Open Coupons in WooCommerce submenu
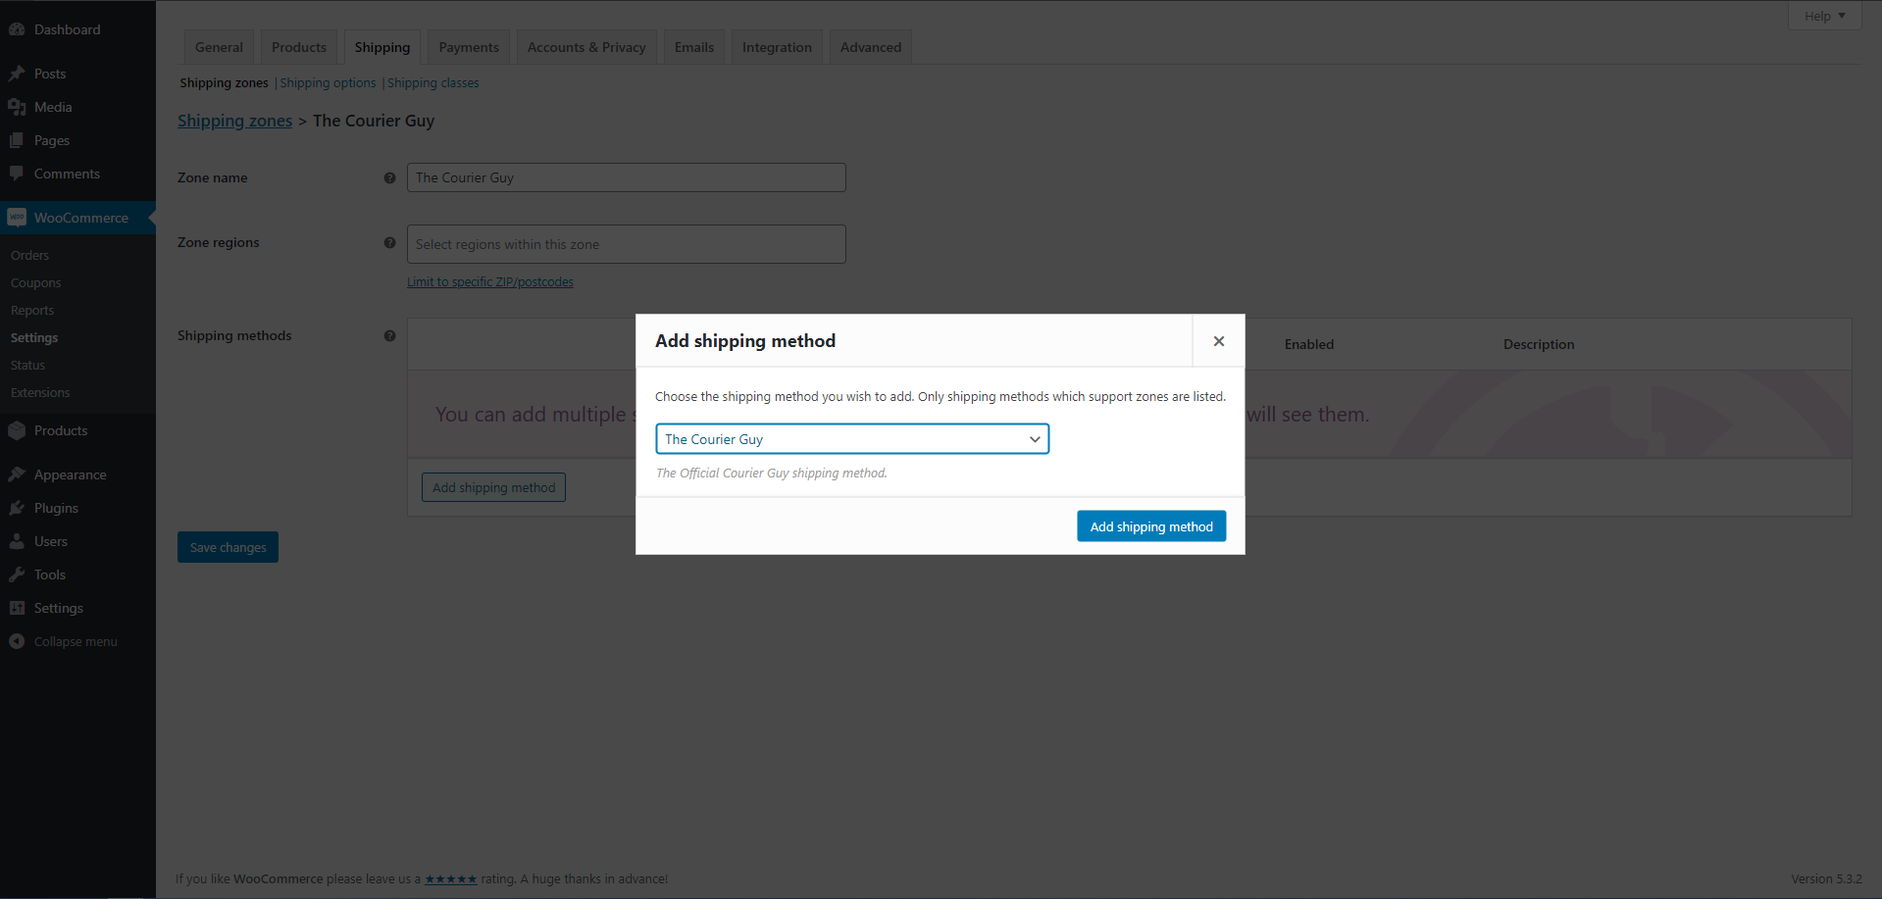Viewport: 1882px width, 899px height. click(x=36, y=282)
